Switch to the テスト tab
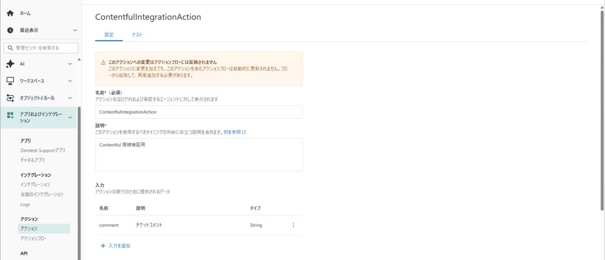This screenshot has height=260, width=605. (x=137, y=35)
